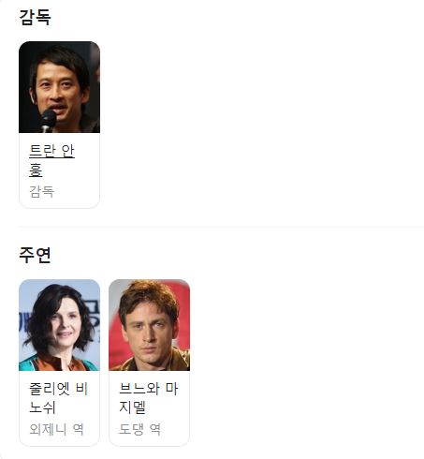Click the 외제니 역 role label
Viewport: 424px width, 459px height.
[x=56, y=429]
